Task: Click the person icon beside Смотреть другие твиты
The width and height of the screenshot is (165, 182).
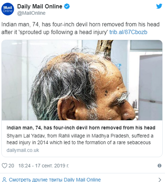Action: pos(4,180)
